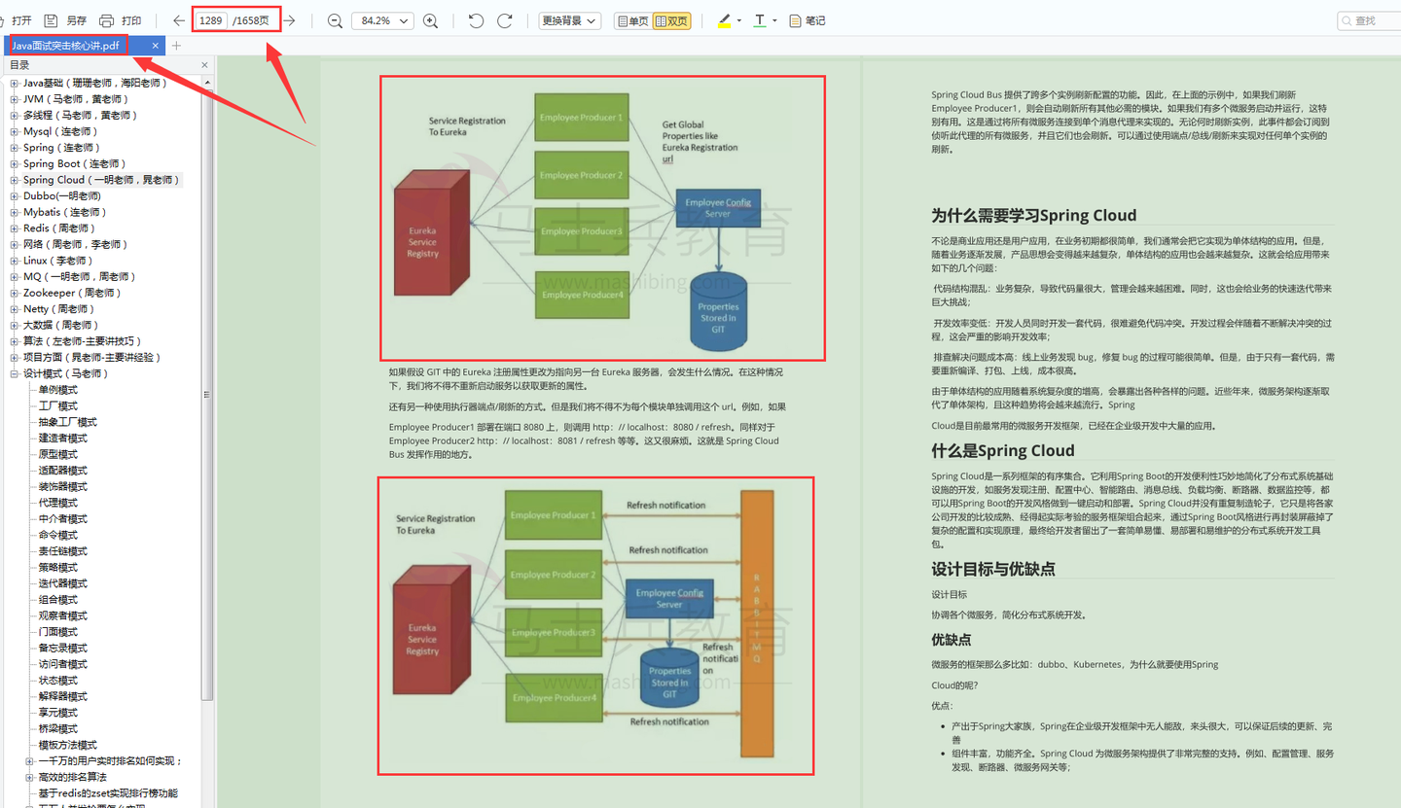
Task: Open 网络 (周老师,李老师) outline entry
Action: (76, 244)
